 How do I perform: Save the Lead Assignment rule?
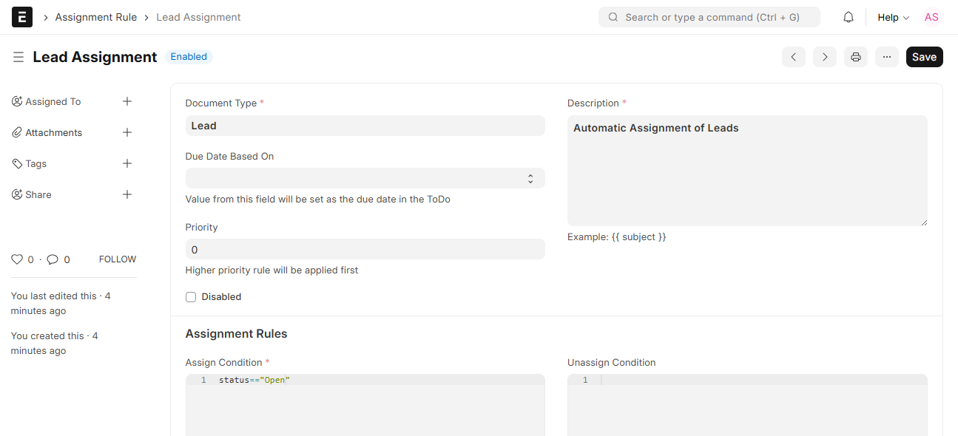point(924,57)
